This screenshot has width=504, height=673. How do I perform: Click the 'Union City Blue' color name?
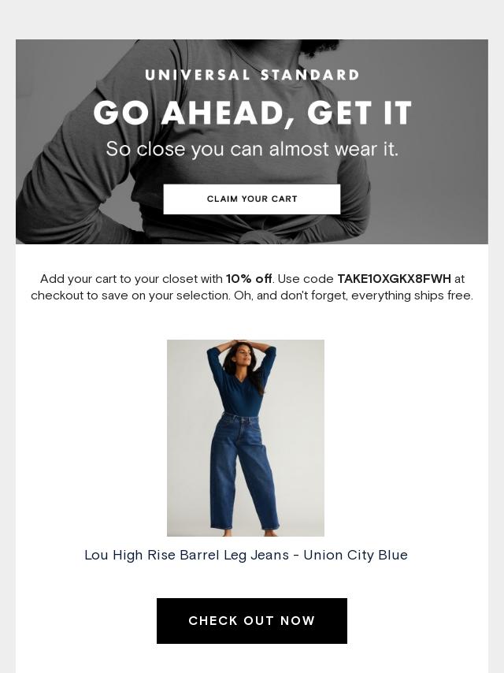355,555
